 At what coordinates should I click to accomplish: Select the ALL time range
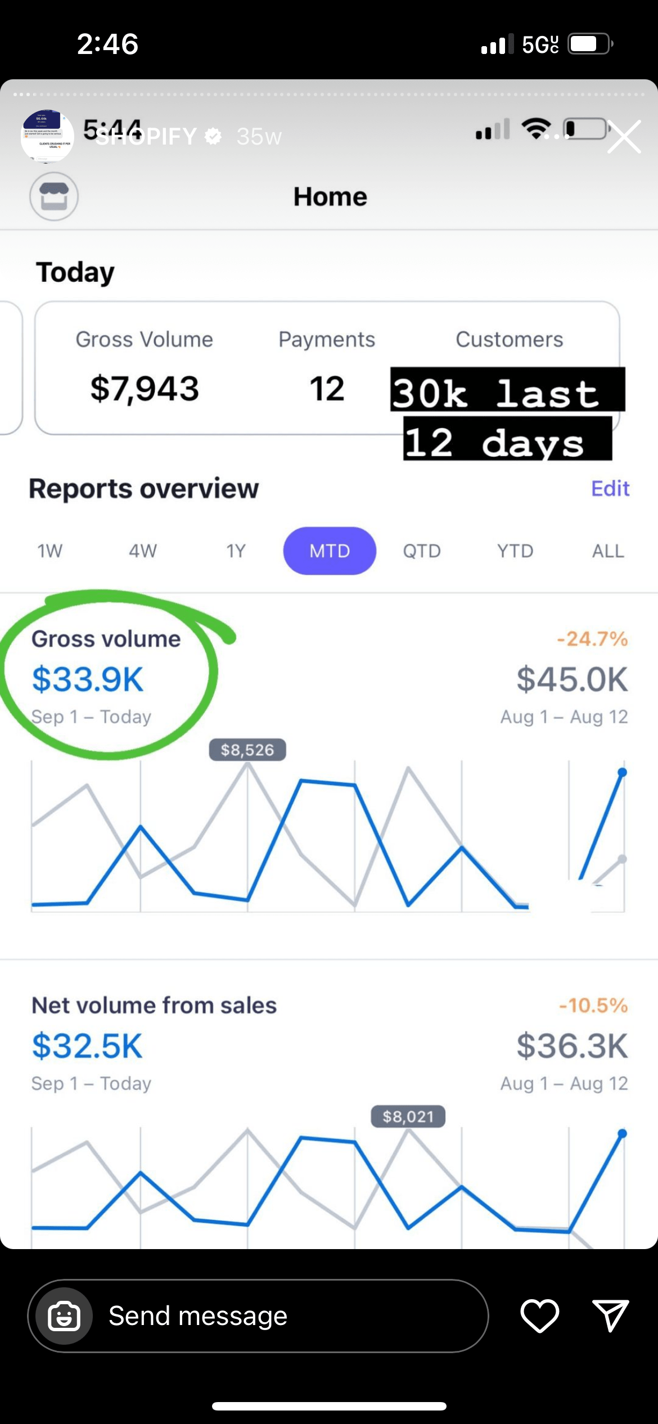[608, 551]
